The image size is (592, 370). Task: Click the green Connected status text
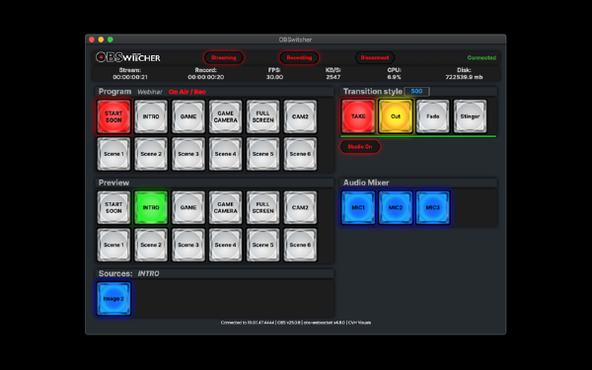coord(481,58)
